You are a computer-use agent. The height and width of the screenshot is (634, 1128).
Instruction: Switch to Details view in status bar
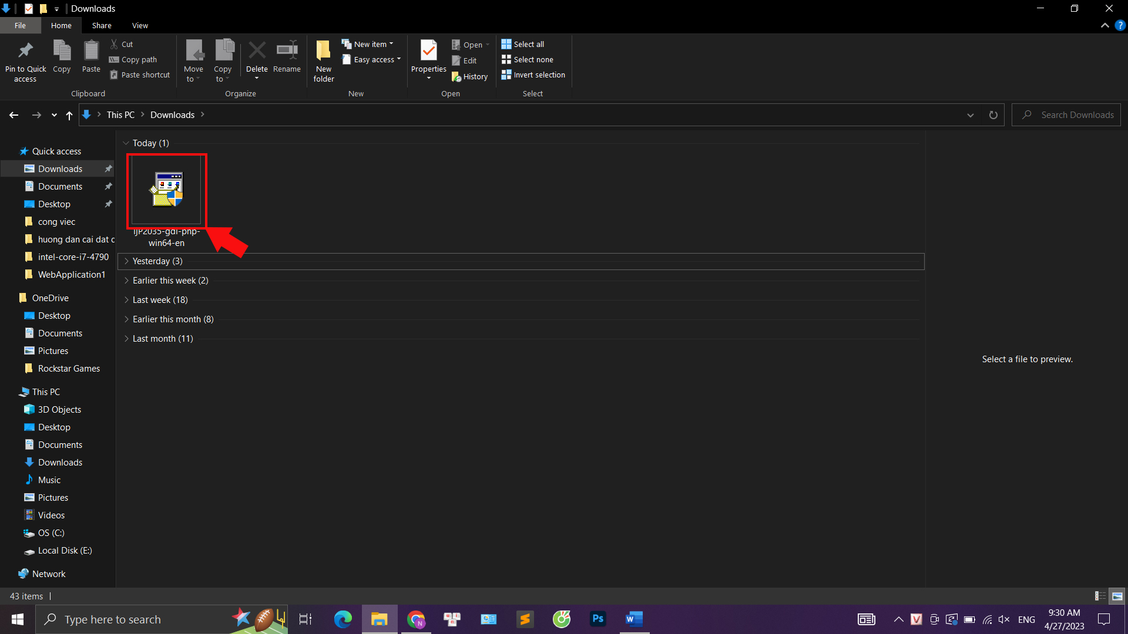1100,596
